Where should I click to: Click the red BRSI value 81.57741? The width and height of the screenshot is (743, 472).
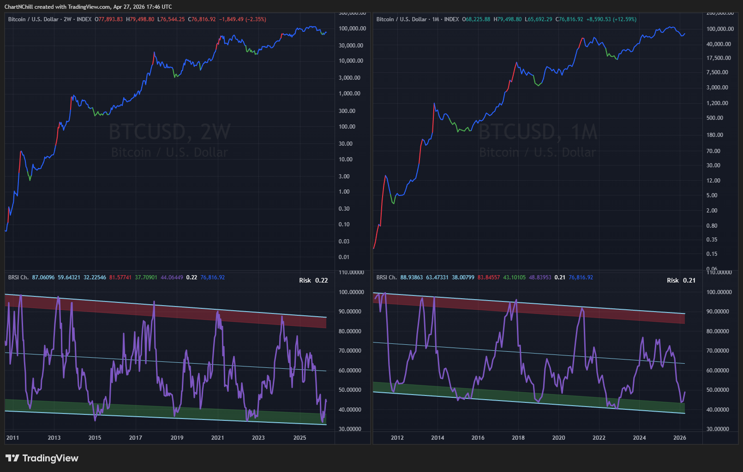click(x=120, y=277)
